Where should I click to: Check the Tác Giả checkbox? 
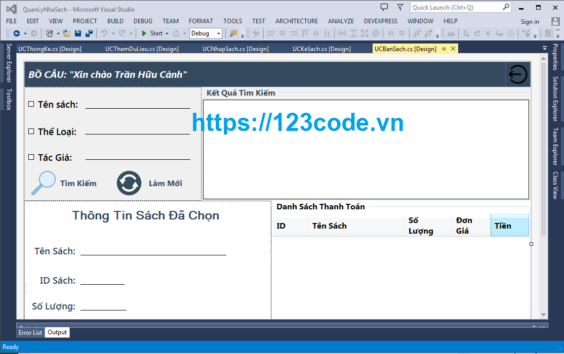pos(30,157)
